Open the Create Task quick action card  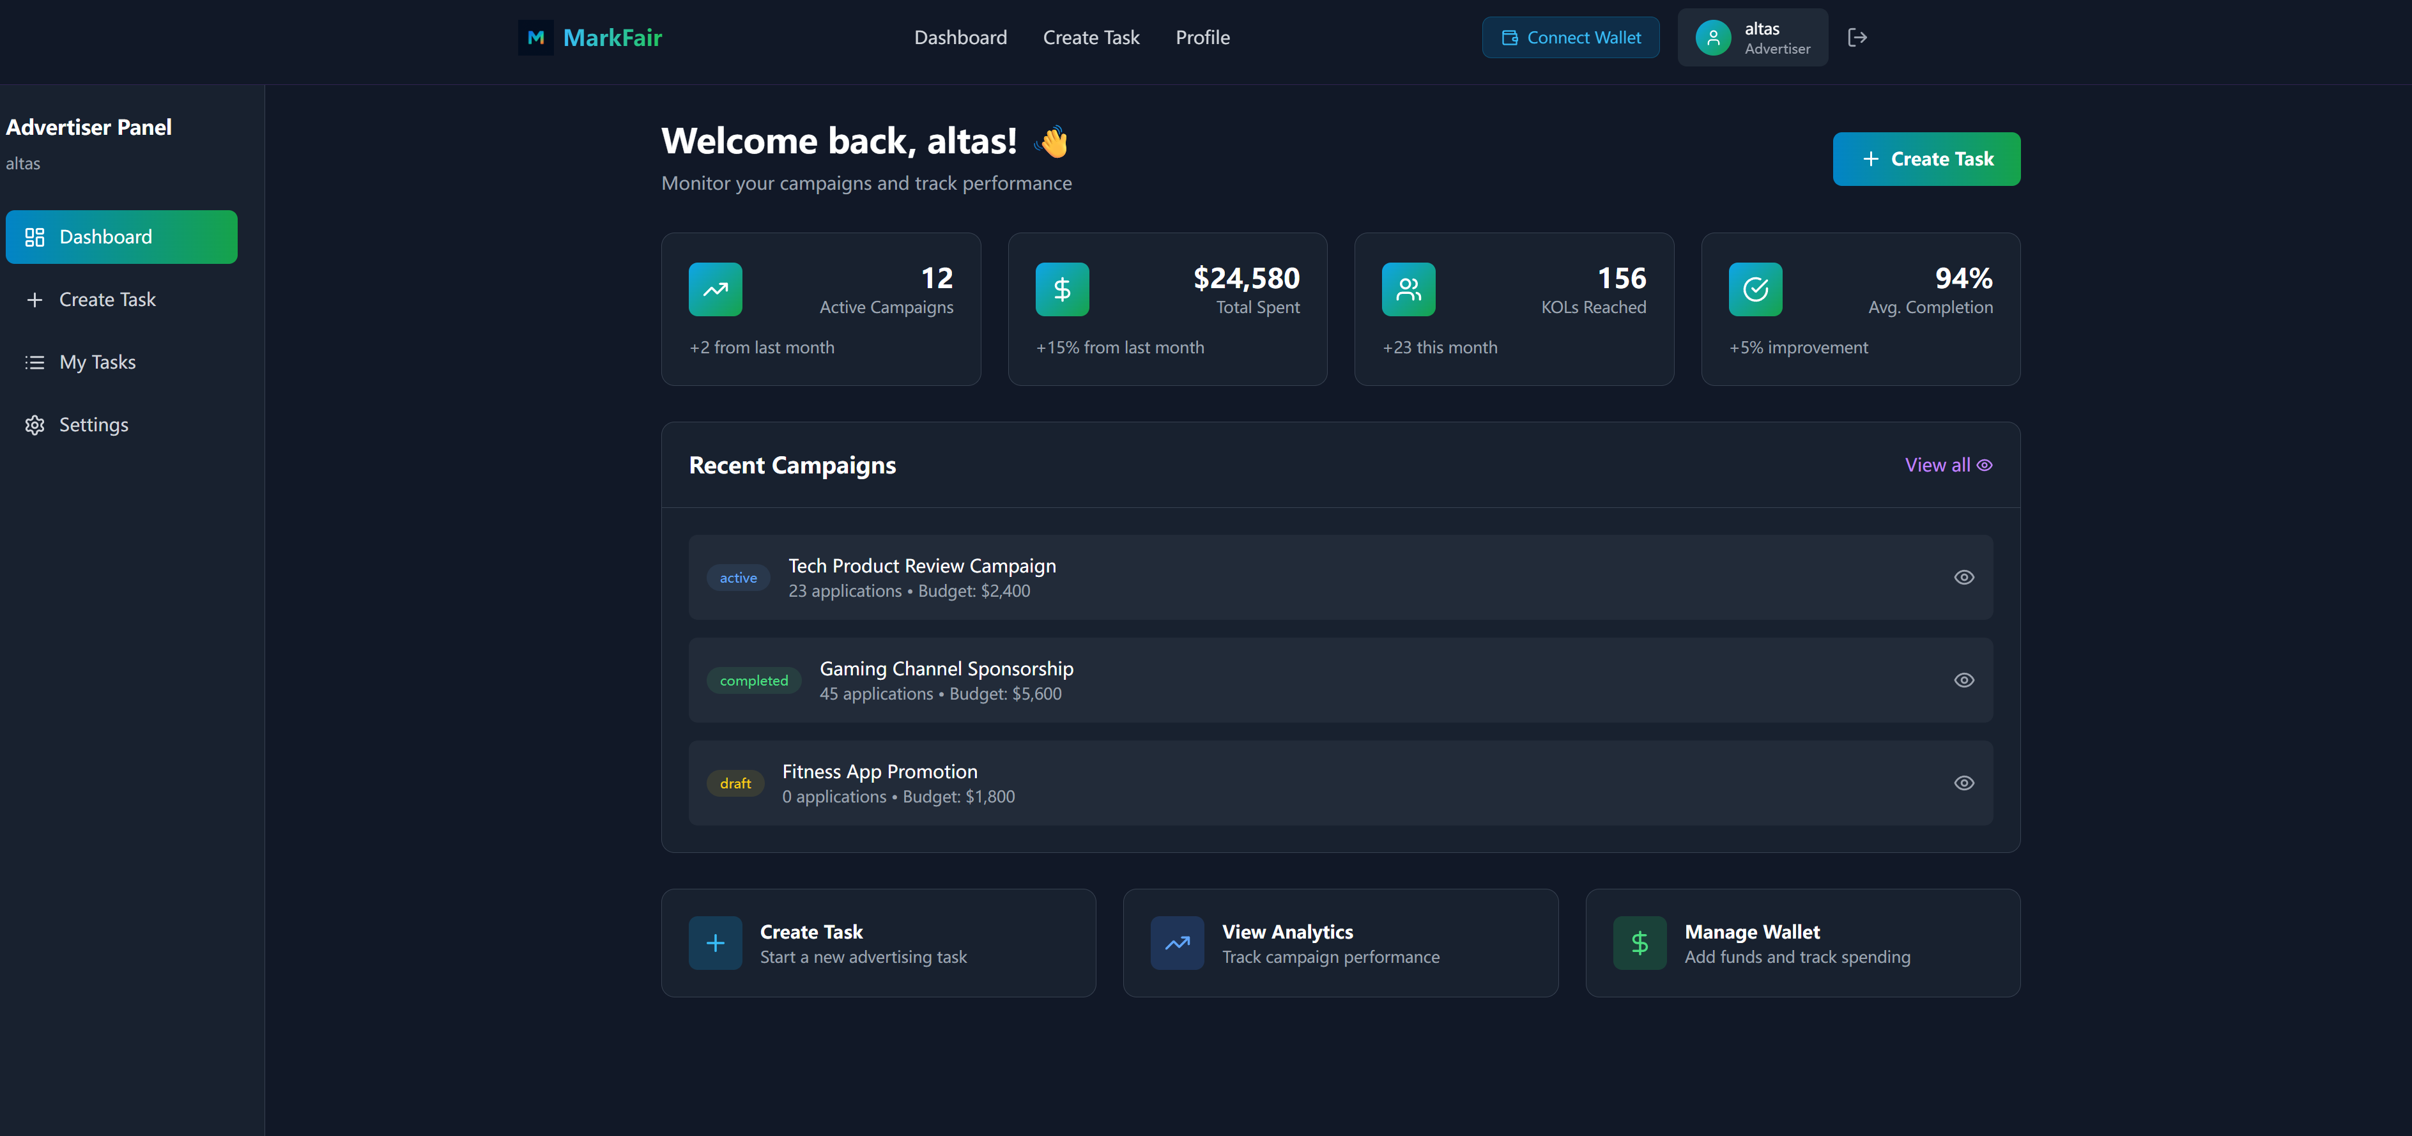tap(877, 943)
